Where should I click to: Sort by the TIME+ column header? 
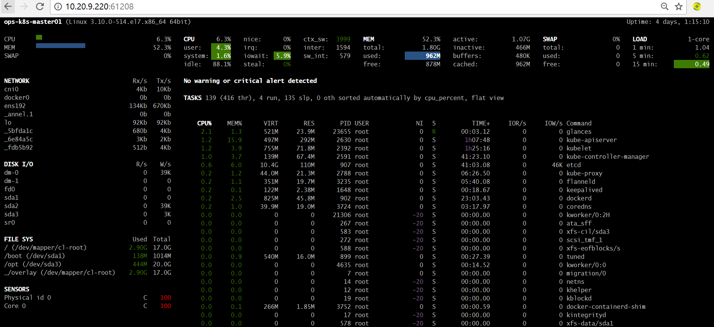click(481, 123)
